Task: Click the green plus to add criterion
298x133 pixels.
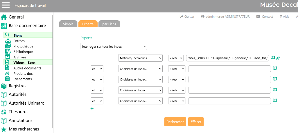Action: click(92, 109)
